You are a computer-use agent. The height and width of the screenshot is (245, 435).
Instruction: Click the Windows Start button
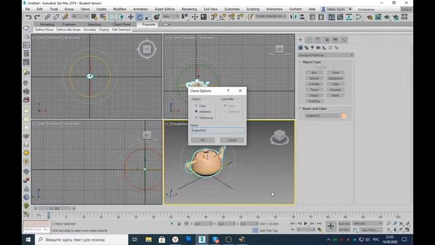pyautogui.click(x=29, y=240)
